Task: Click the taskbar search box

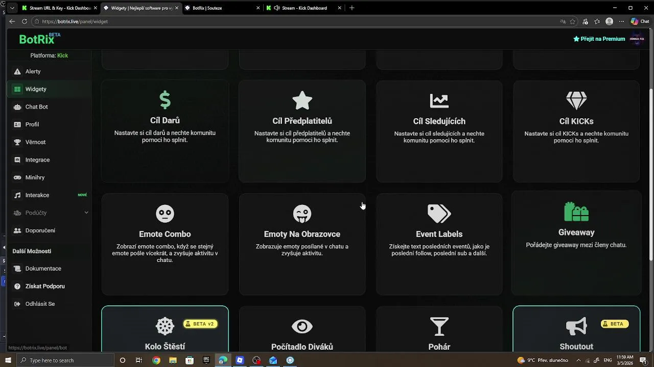Action: 65,360
